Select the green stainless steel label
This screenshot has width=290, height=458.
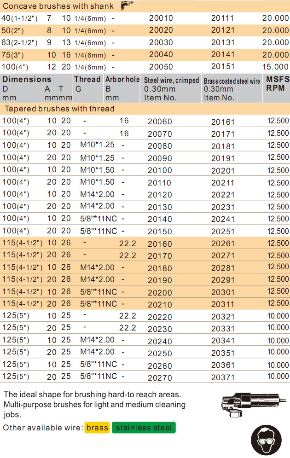(144, 428)
